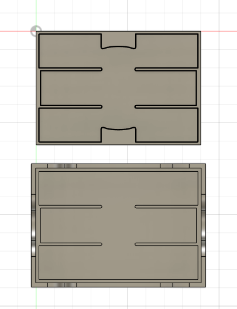
Task: Pick the upper insert's central recessed pocket face
Action: pyautogui.click(x=118, y=88)
